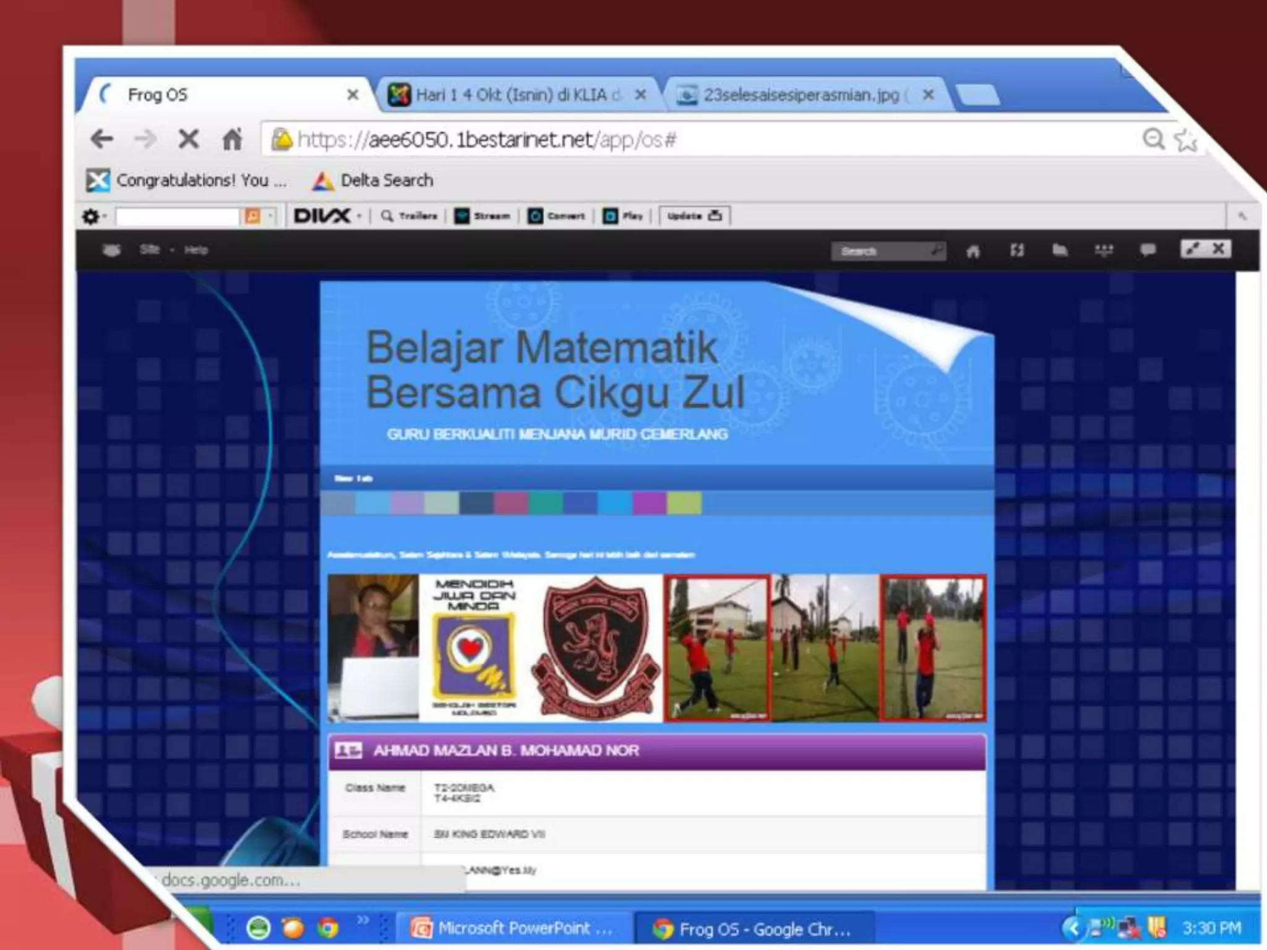
Task: Open Microsoft PowerPoint from the taskbar
Action: pos(512,928)
